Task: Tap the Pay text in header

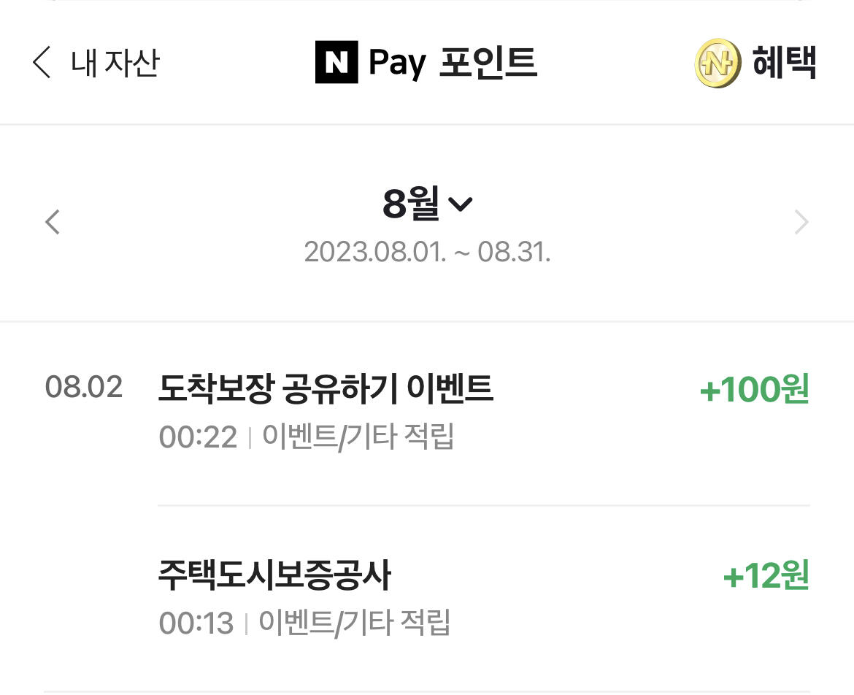Action: (397, 64)
